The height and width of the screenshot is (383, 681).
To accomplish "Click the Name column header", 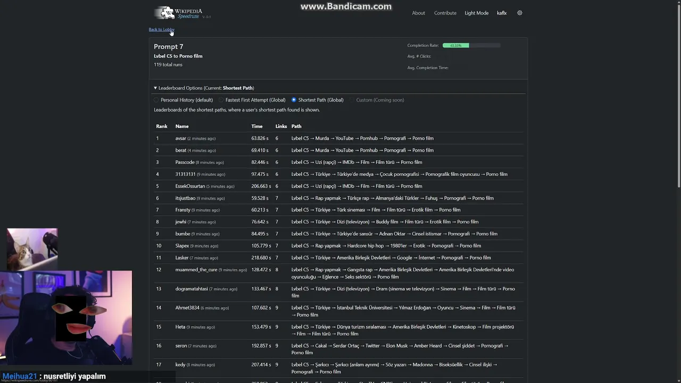I will 182,126.
